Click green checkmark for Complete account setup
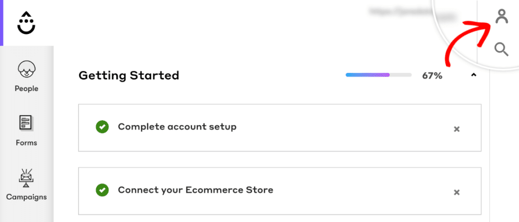Image resolution: width=519 pixels, height=222 pixels. pyautogui.click(x=102, y=127)
